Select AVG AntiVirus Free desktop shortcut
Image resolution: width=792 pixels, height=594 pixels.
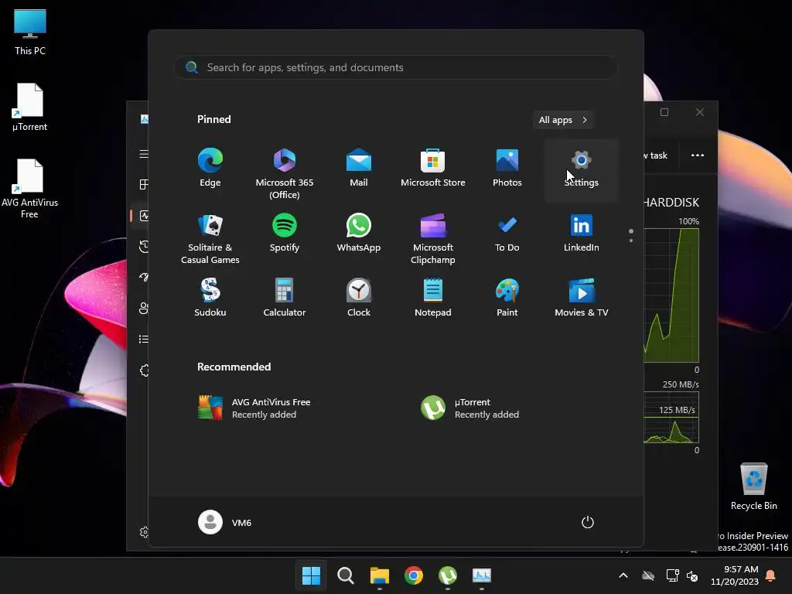[30, 189]
